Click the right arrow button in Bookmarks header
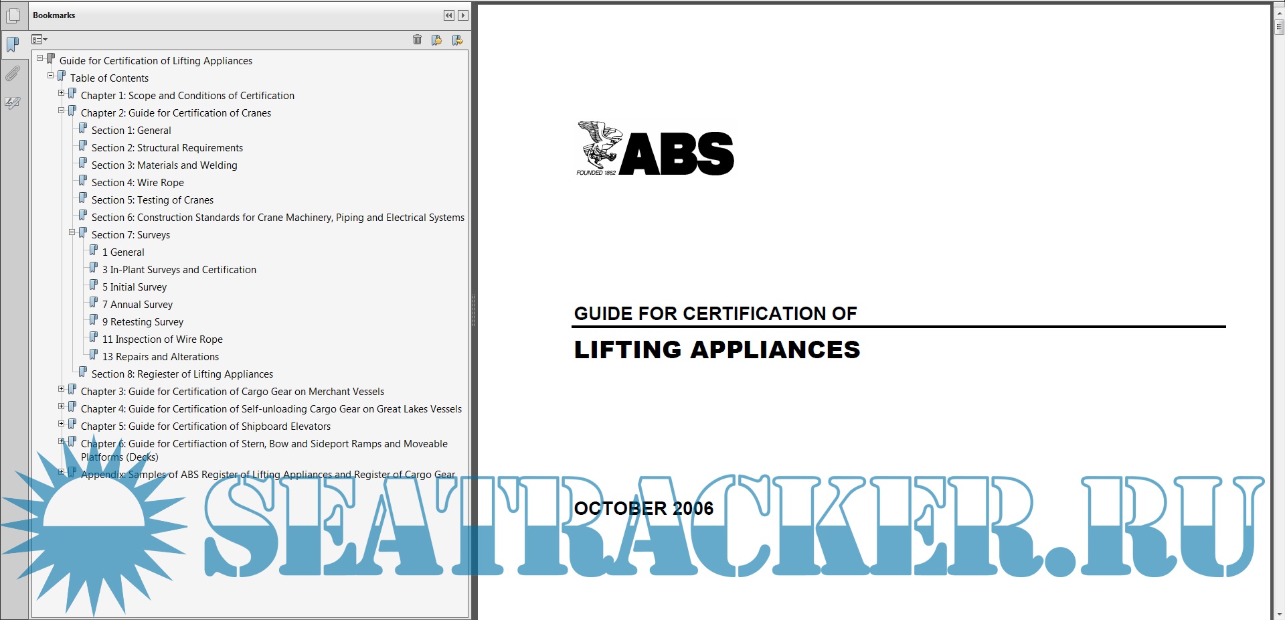 click(462, 15)
